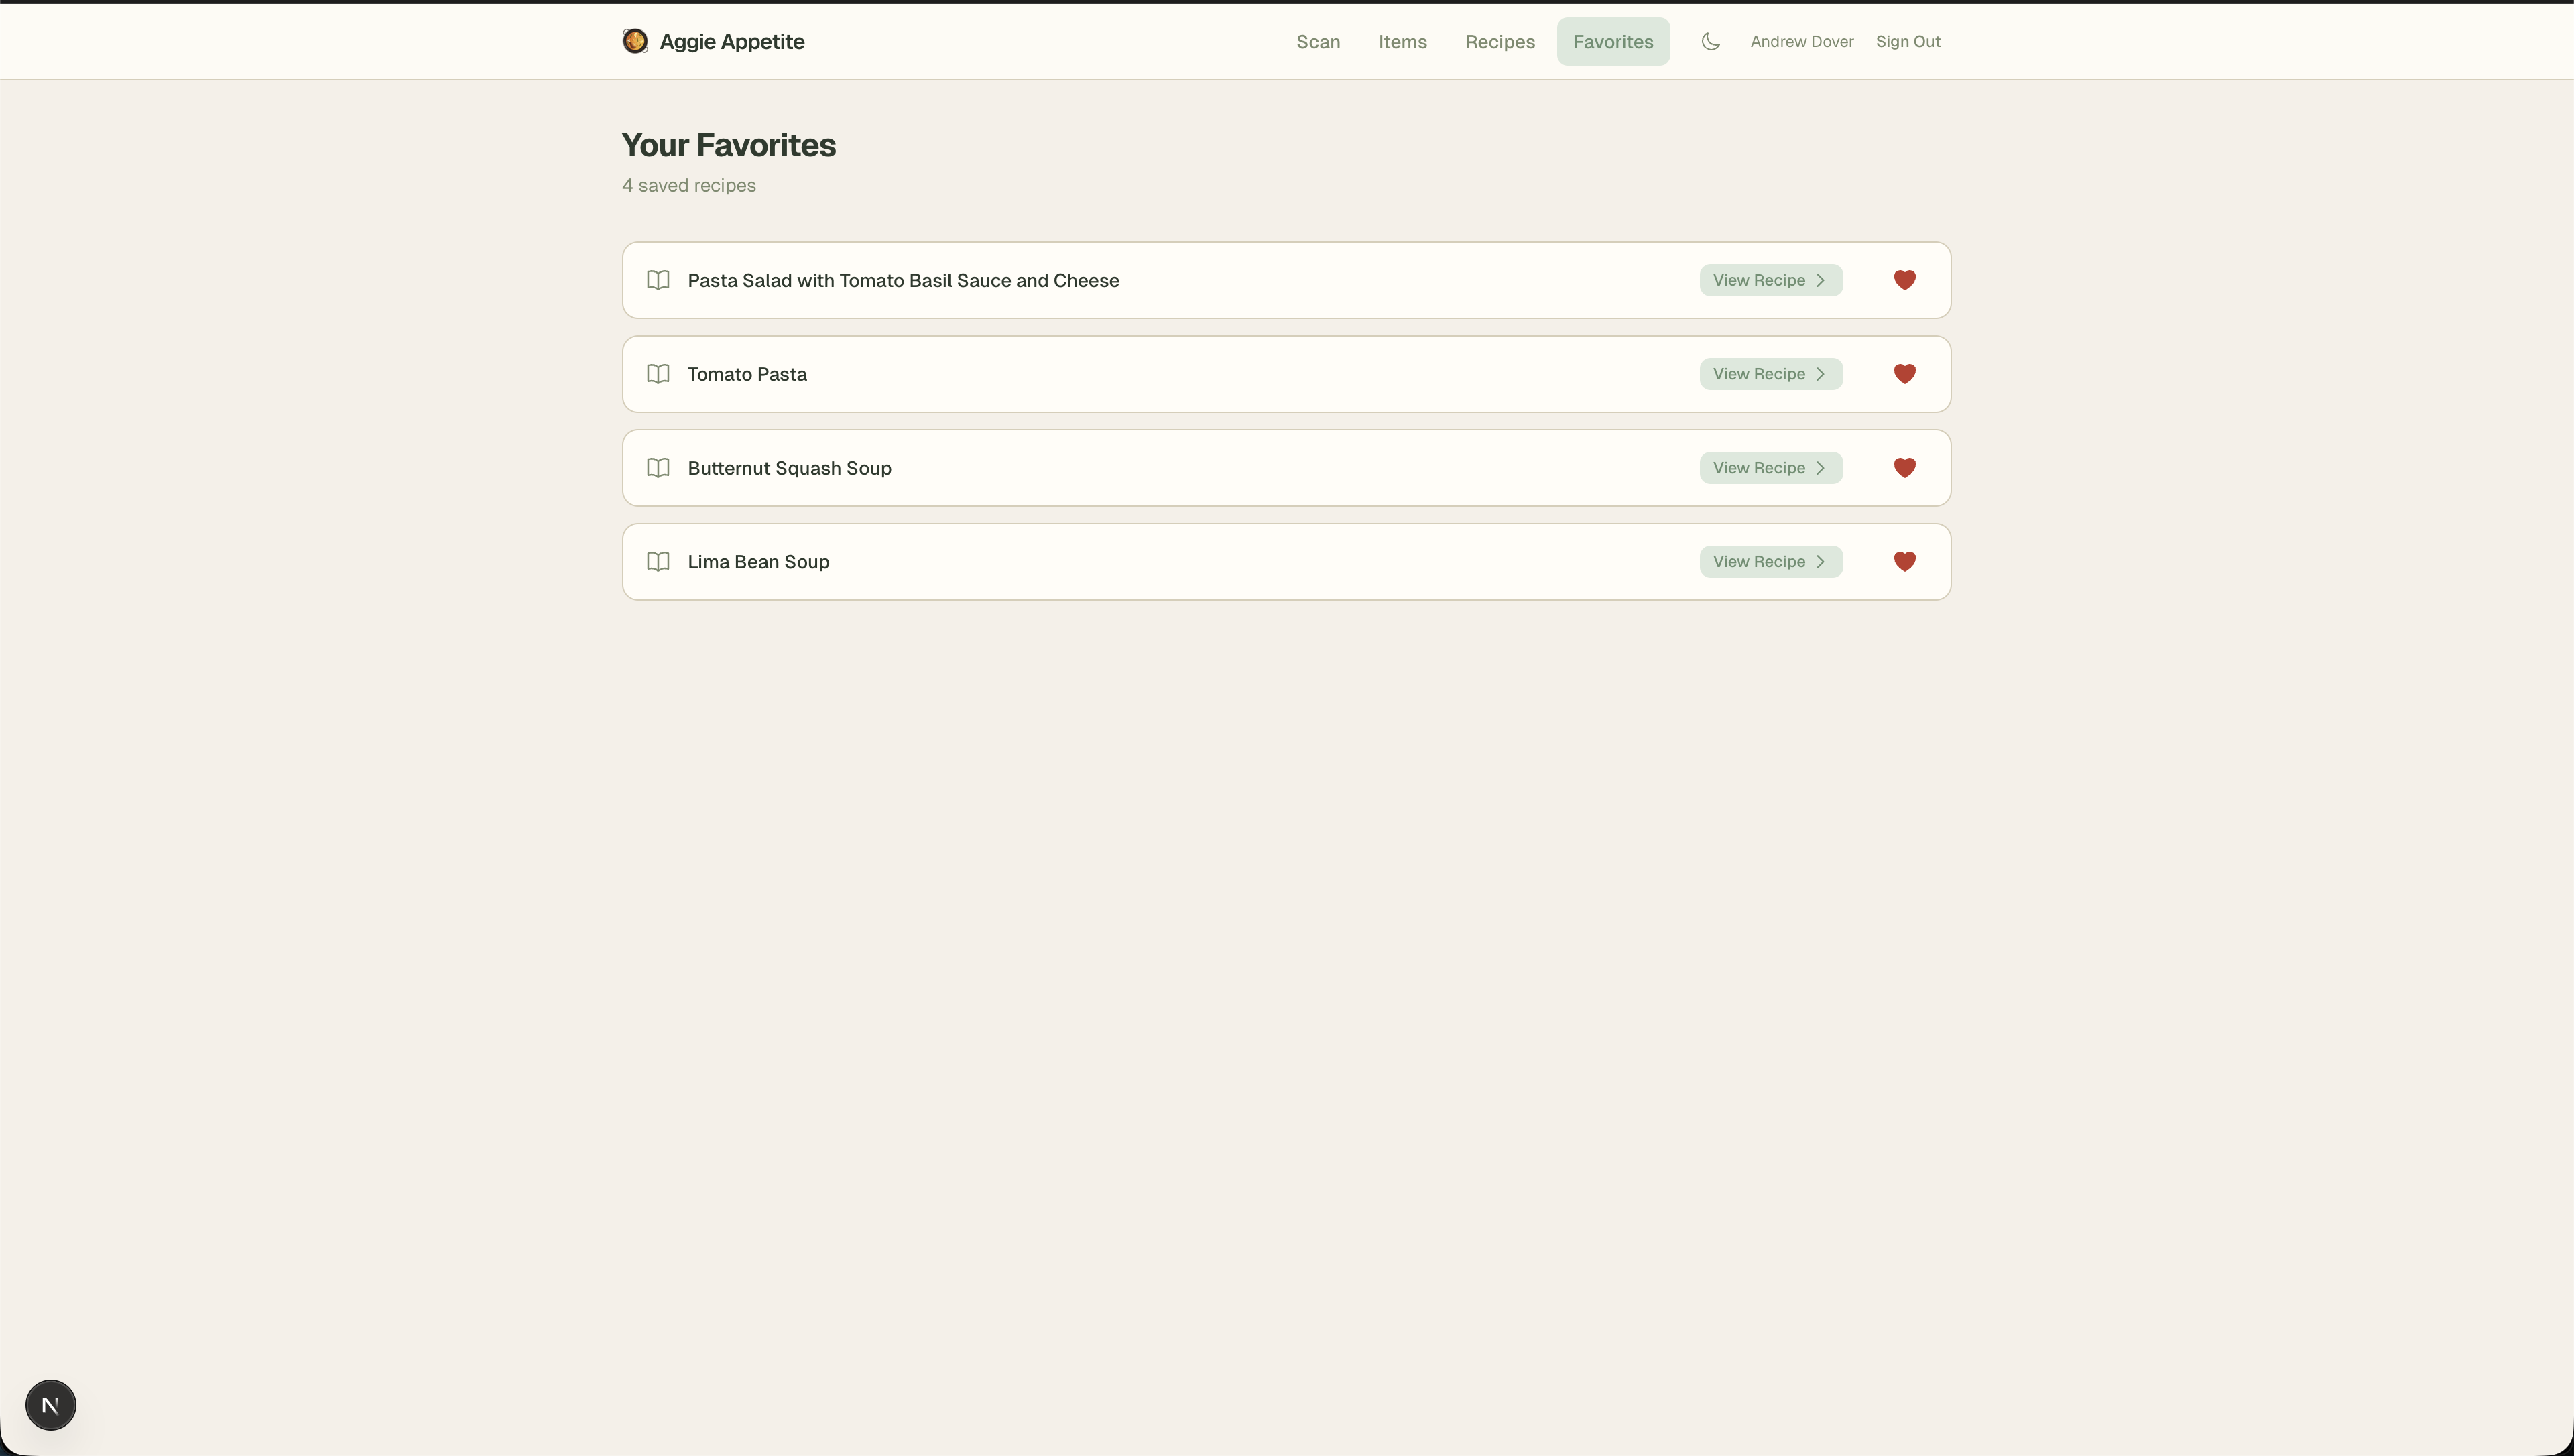Open View Recipe for Pasta Salad

click(x=1770, y=280)
